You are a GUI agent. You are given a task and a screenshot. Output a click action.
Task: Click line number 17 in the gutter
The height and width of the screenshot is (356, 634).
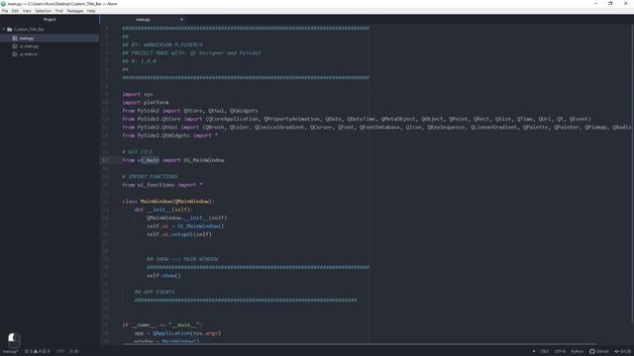[106, 160]
